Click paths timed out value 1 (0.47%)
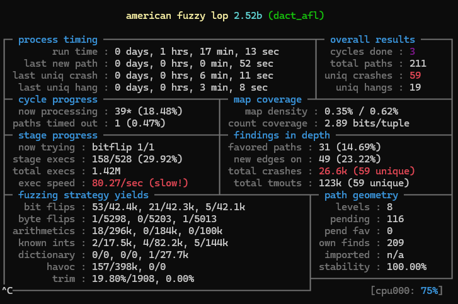This screenshot has width=458, height=304. (x=140, y=123)
